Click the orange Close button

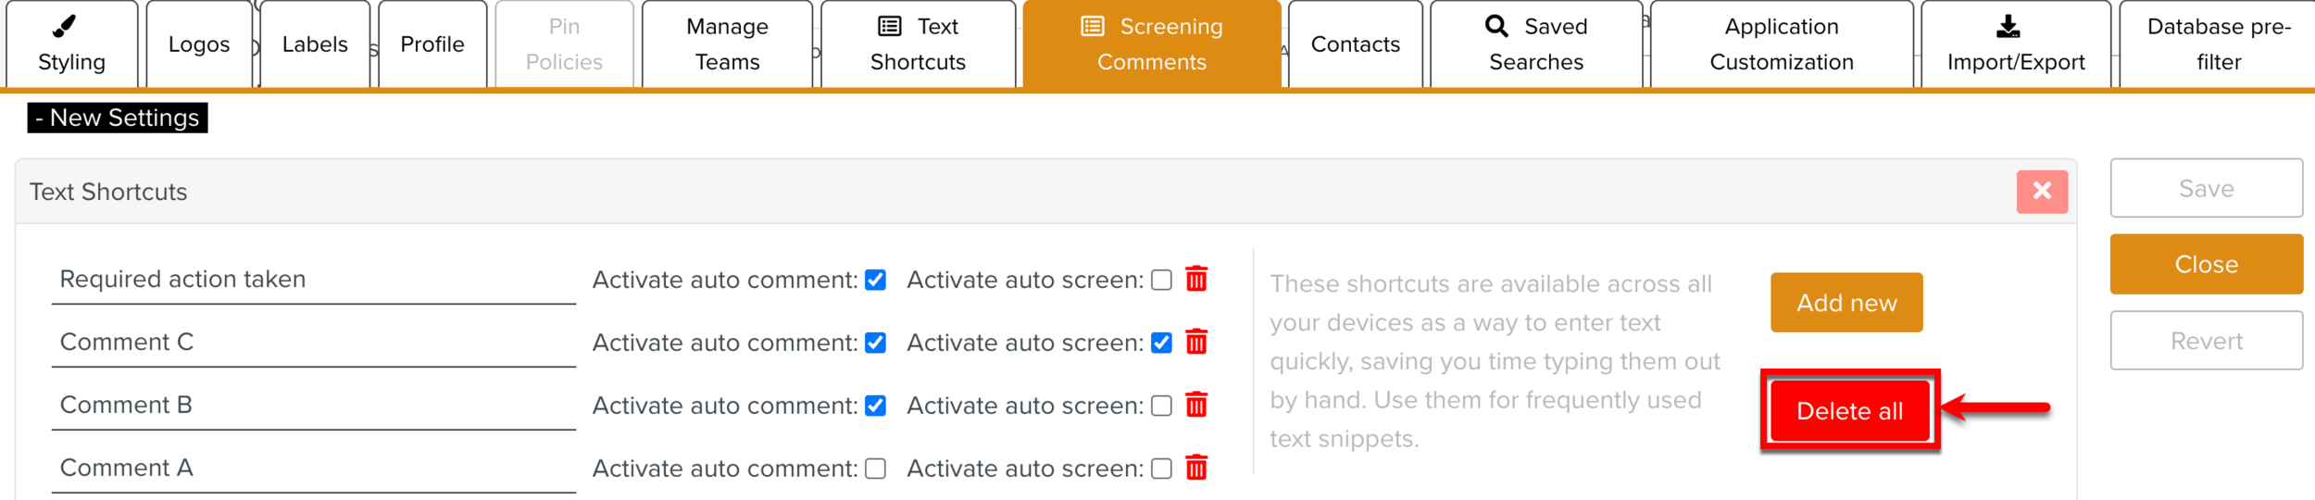point(2206,265)
